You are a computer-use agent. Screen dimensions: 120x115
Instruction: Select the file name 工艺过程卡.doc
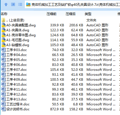(18, 104)
